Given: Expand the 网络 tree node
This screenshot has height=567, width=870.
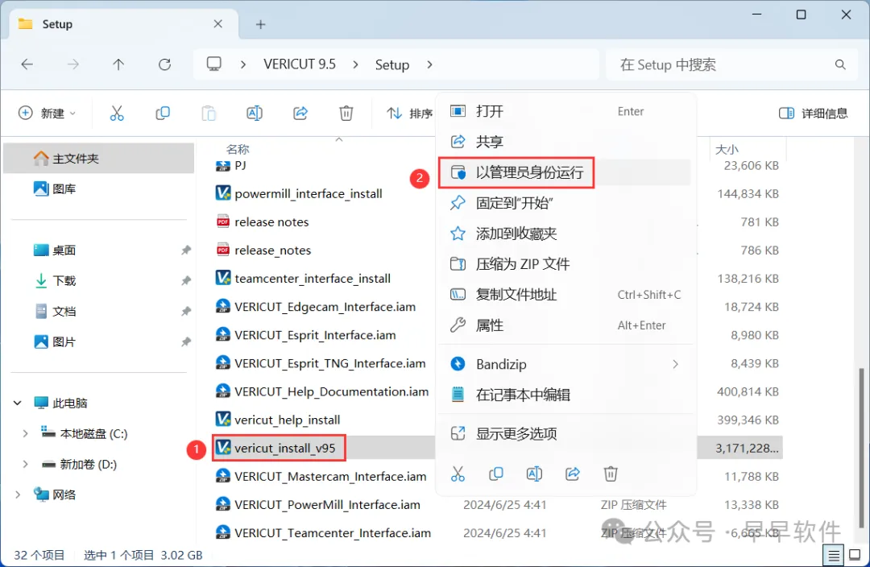Looking at the screenshot, I should (x=18, y=495).
